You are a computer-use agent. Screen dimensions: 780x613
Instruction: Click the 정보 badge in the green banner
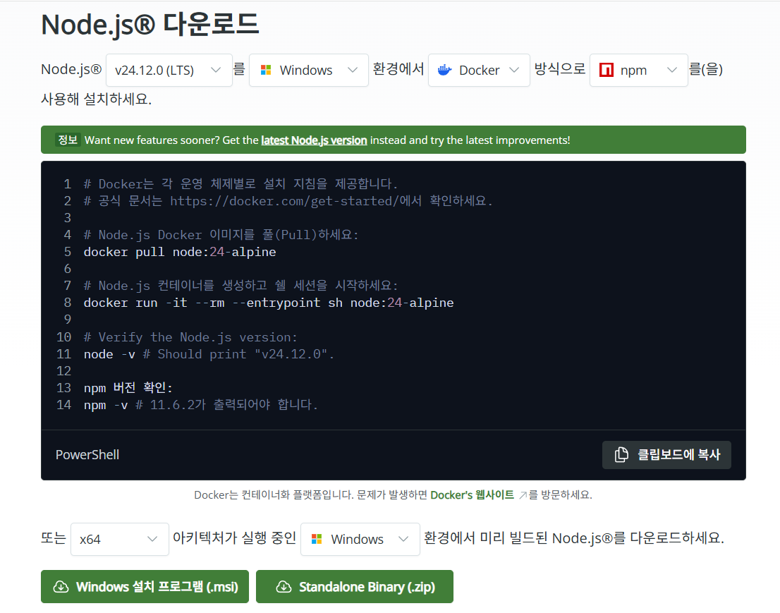(x=68, y=140)
